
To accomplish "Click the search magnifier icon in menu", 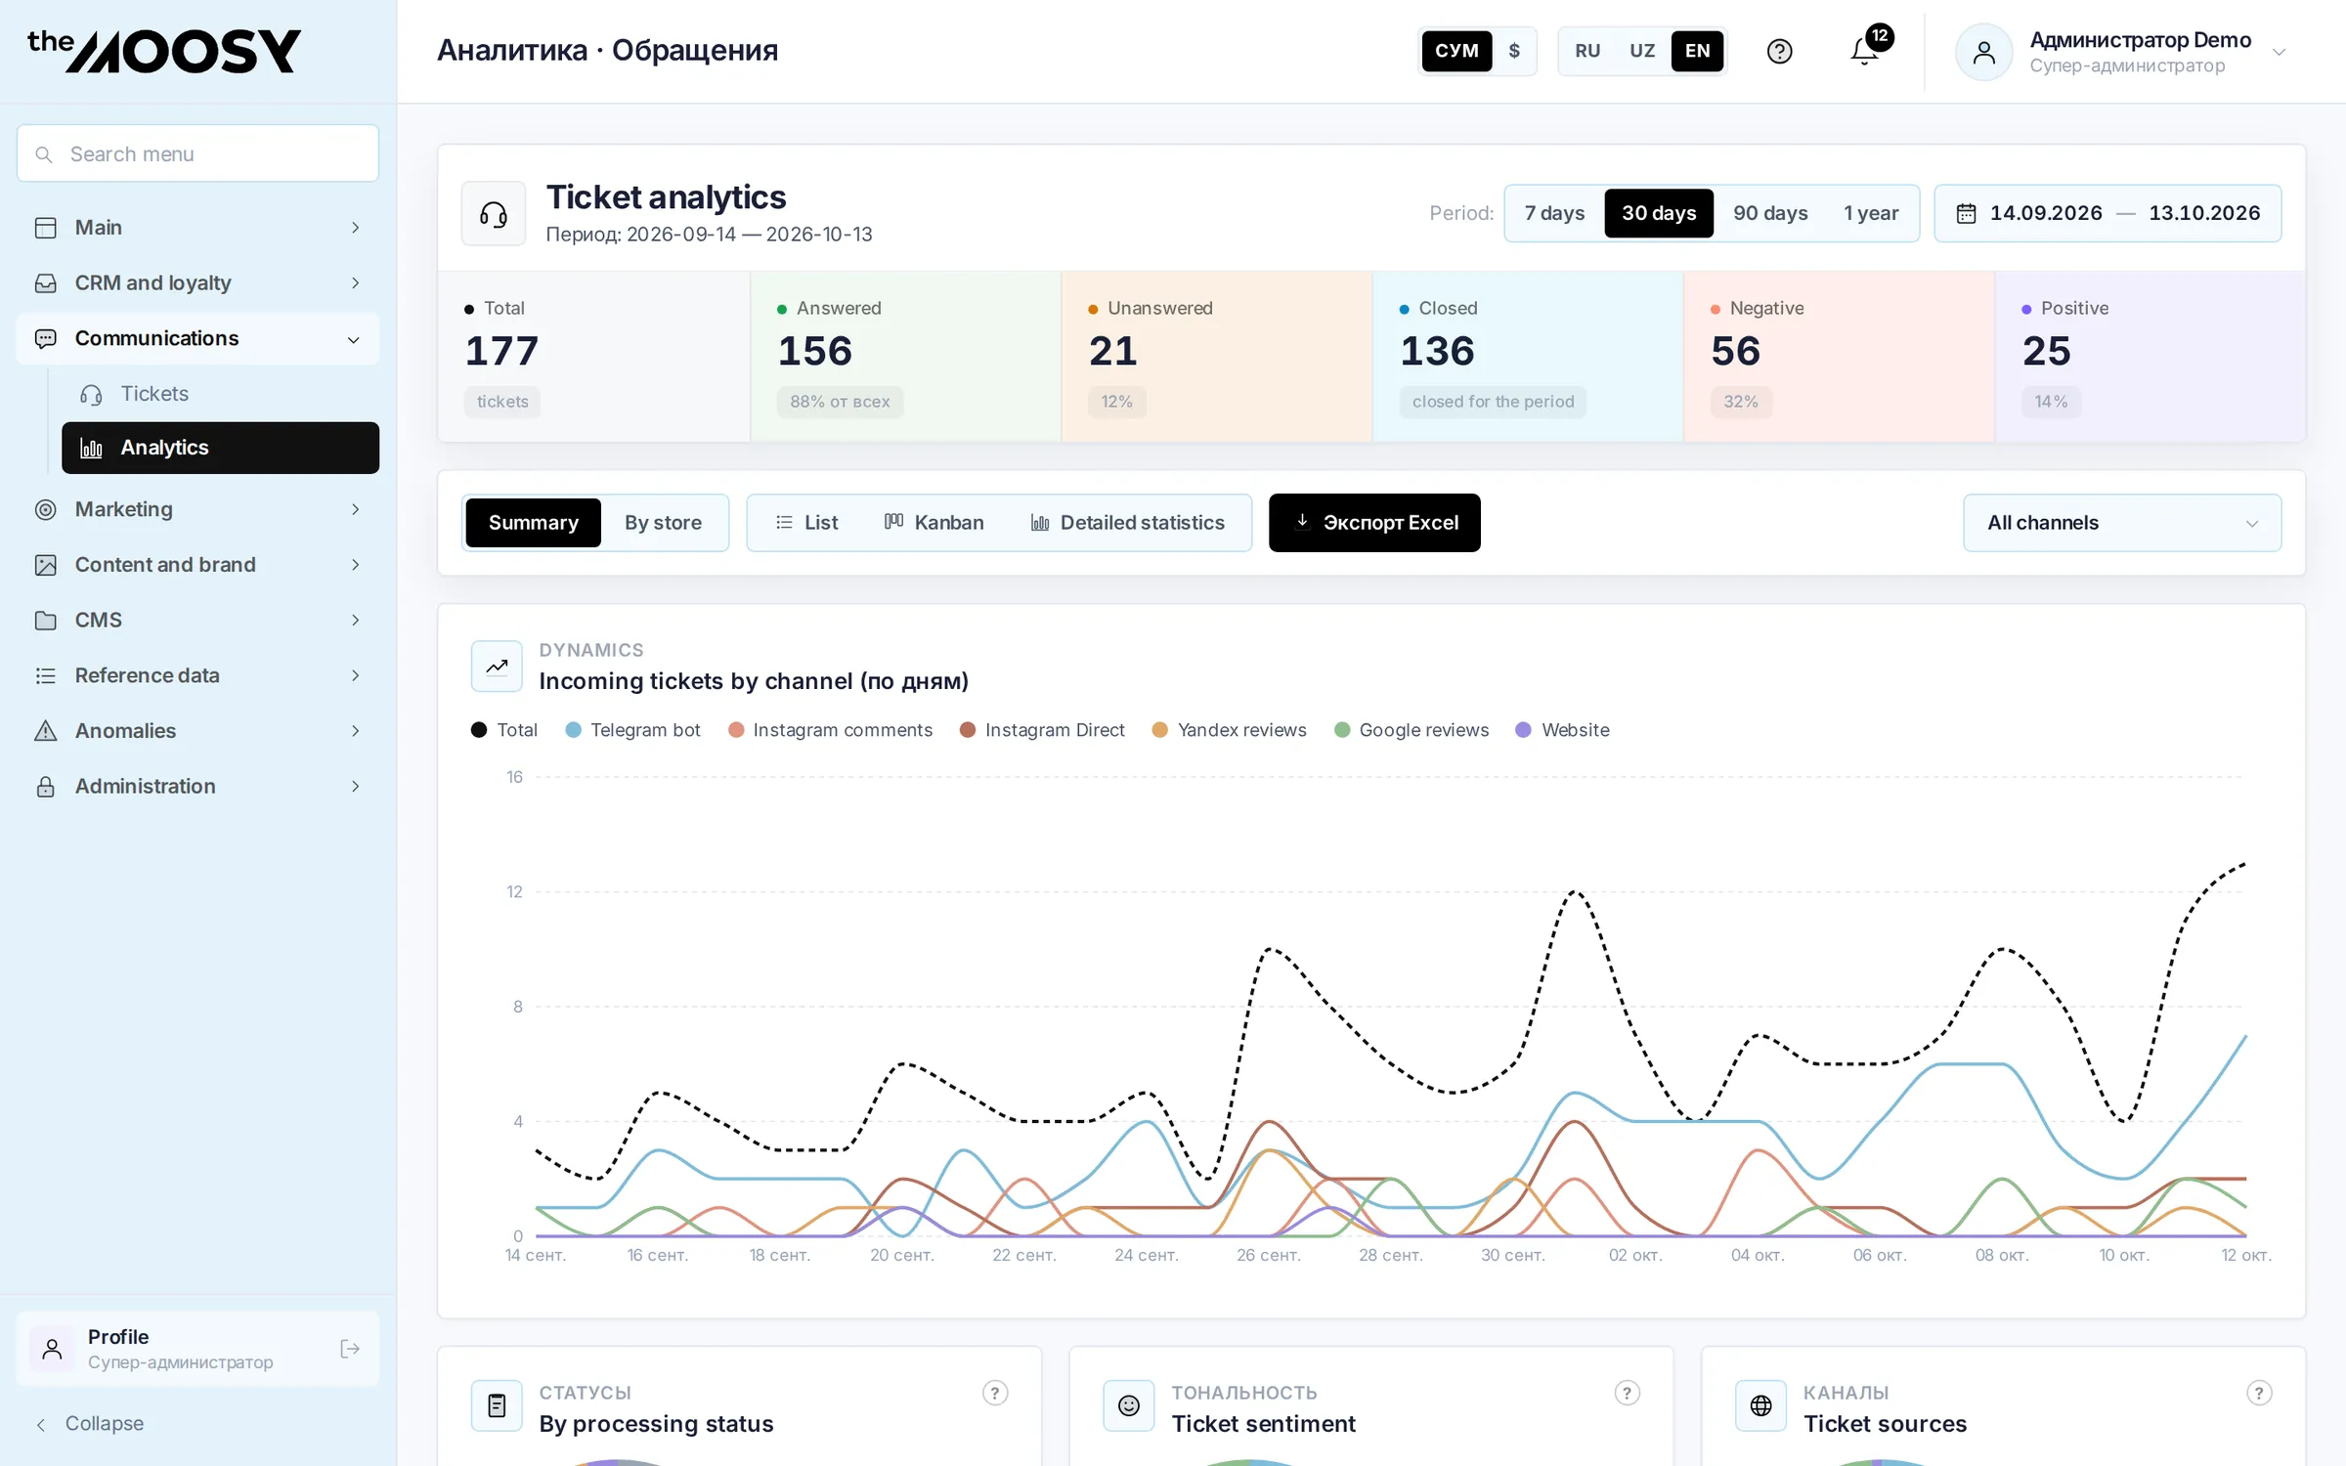I will 44,154.
